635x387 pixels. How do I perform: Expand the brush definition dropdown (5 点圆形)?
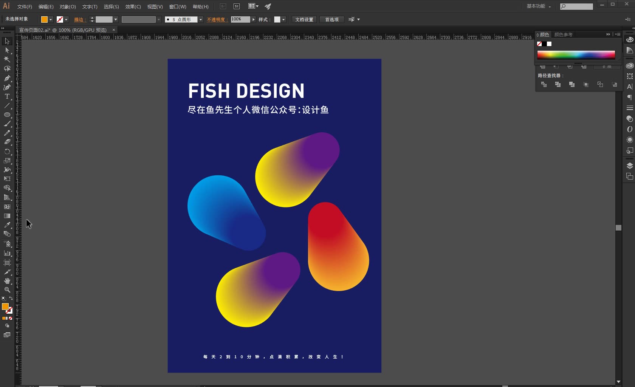201,20
